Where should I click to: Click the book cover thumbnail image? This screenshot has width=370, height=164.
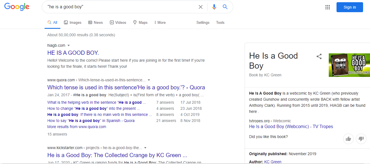[349, 65]
